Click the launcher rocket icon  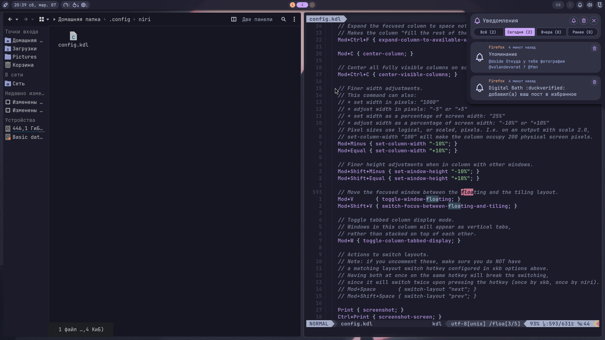click(x=5, y=5)
